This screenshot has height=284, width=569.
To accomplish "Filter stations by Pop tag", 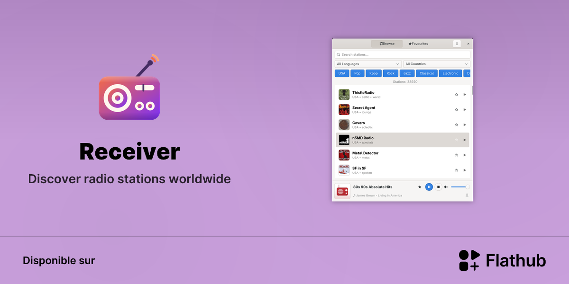I will coord(358,73).
